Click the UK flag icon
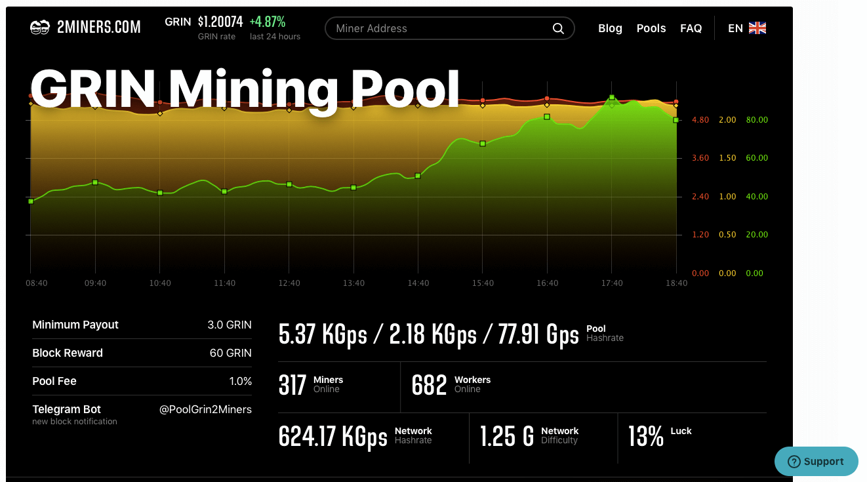The width and height of the screenshot is (867, 482). 757,28
